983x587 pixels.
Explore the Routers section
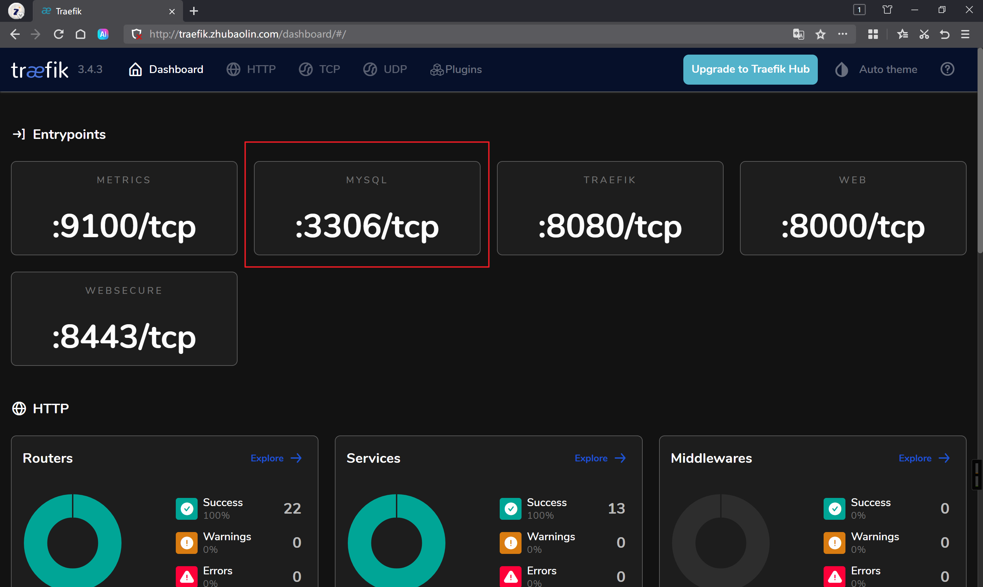(x=276, y=458)
